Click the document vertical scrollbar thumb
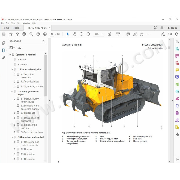Screen dimensions: 180x180 169,48
